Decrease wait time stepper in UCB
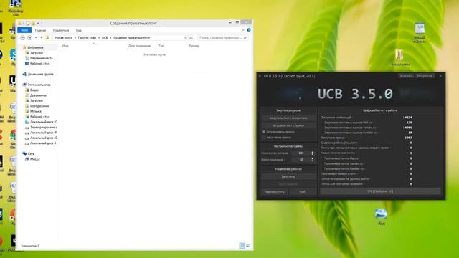Screen dimensions: 459x258 [x=313, y=161]
